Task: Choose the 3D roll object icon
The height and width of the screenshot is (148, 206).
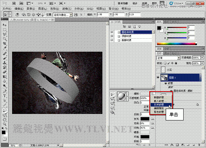Action: pyautogui.click(x=29, y=15)
